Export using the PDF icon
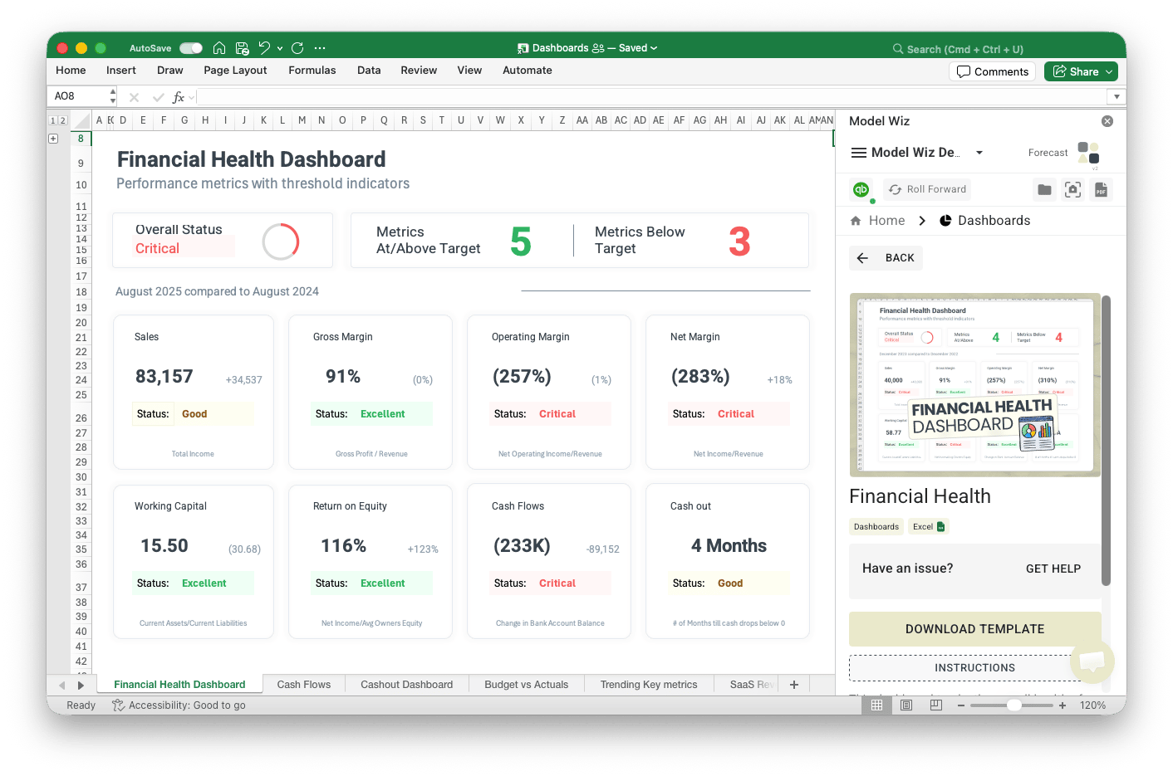This screenshot has height=776, width=1173. (1101, 190)
